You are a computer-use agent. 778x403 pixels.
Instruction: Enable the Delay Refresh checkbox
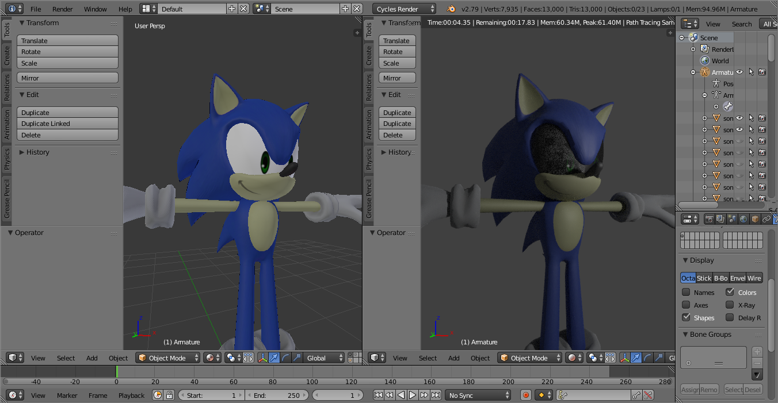pyautogui.click(x=730, y=317)
